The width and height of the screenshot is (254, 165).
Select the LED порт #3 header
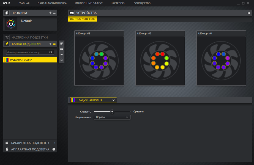coord(99,34)
